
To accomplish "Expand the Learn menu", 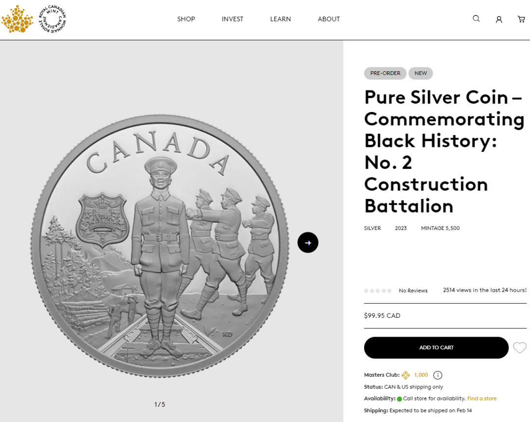I will coord(280,19).
